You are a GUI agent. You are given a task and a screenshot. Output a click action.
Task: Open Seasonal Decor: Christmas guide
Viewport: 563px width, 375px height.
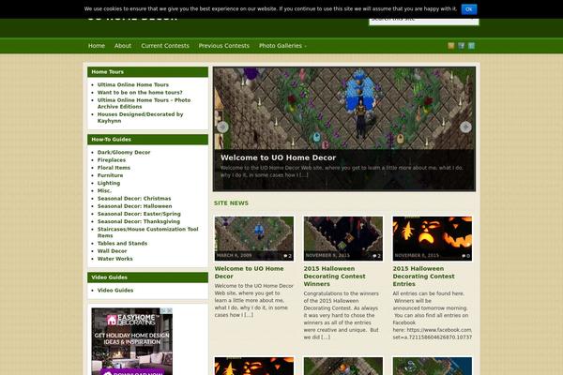[134, 199]
